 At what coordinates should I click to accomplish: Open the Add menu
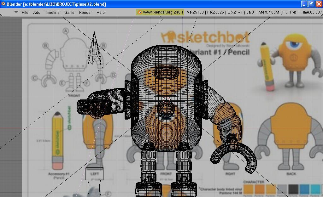tap(37, 12)
